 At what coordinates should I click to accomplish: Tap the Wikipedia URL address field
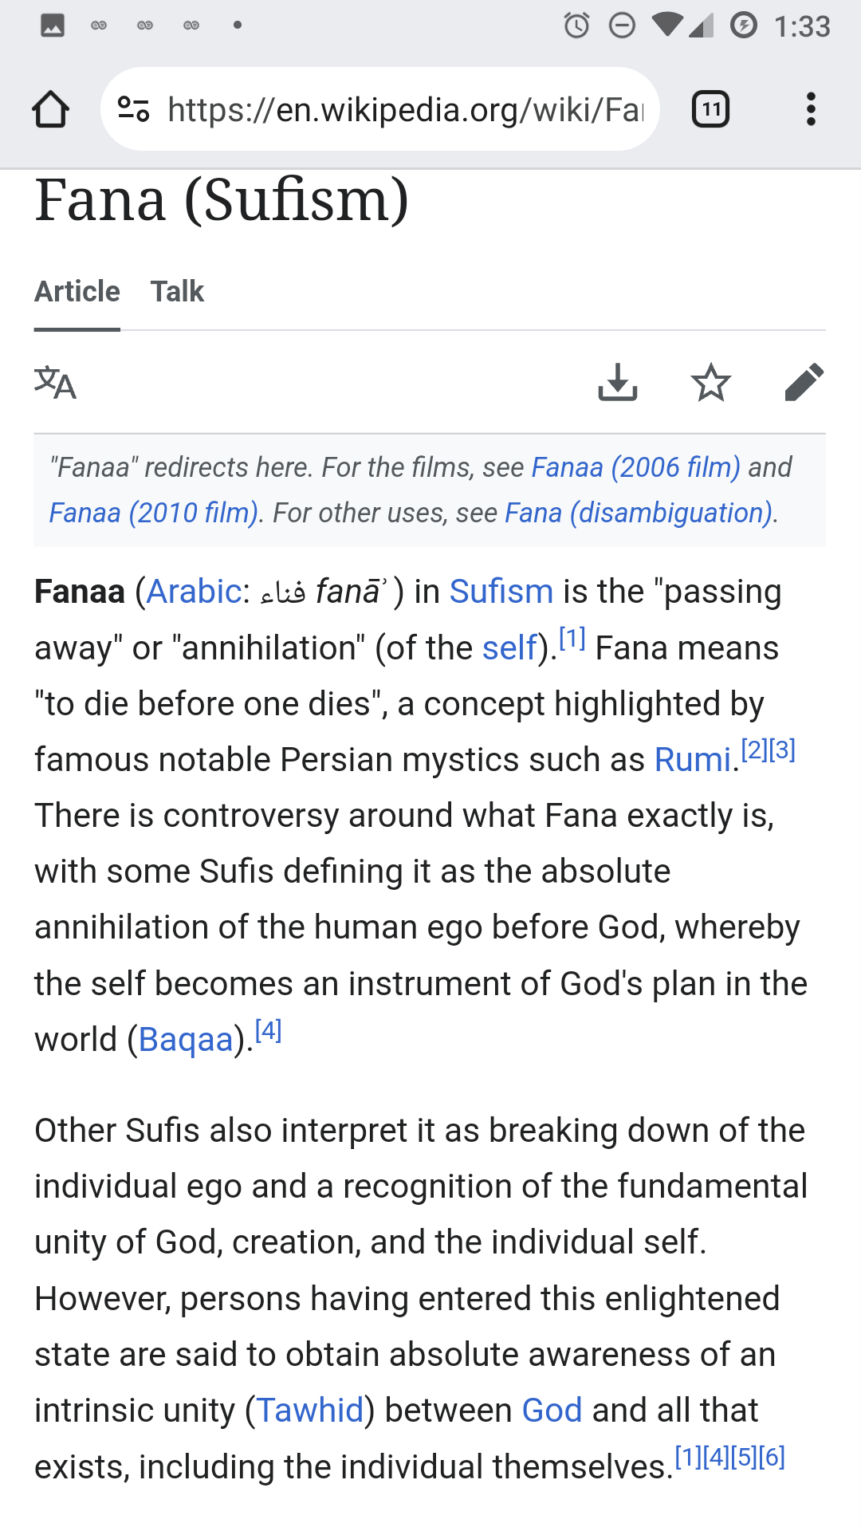click(404, 109)
